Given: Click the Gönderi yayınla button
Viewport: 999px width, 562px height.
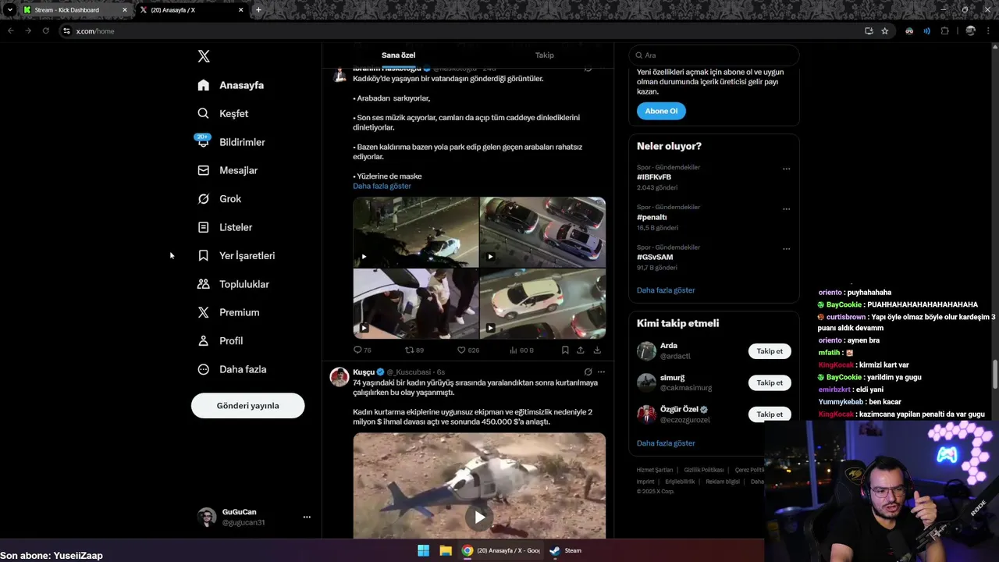Looking at the screenshot, I should pyautogui.click(x=247, y=406).
